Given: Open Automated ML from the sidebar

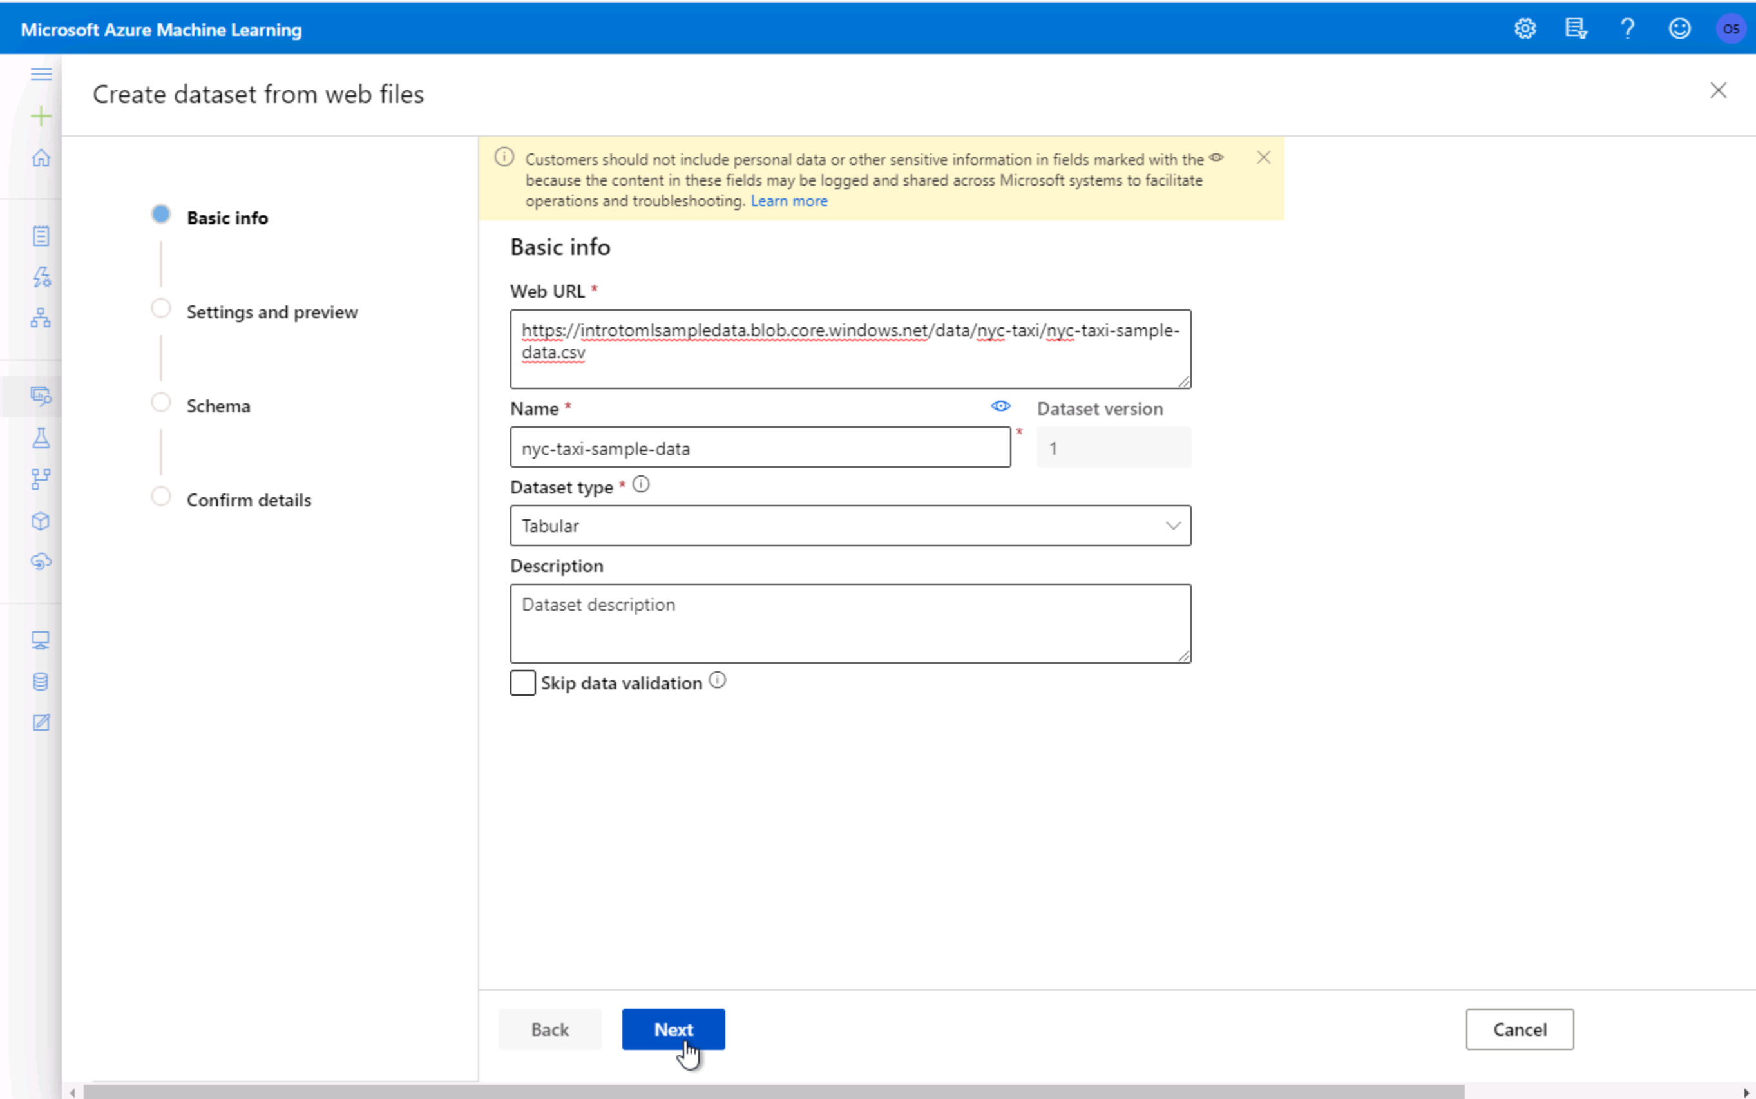Looking at the screenshot, I should (41, 276).
